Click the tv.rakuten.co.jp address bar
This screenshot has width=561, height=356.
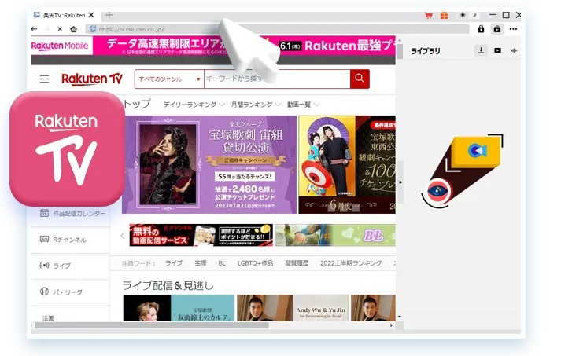pyautogui.click(x=277, y=29)
